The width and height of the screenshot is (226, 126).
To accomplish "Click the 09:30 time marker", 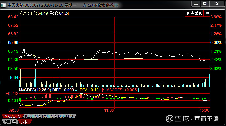I will [x=14, y=110].
